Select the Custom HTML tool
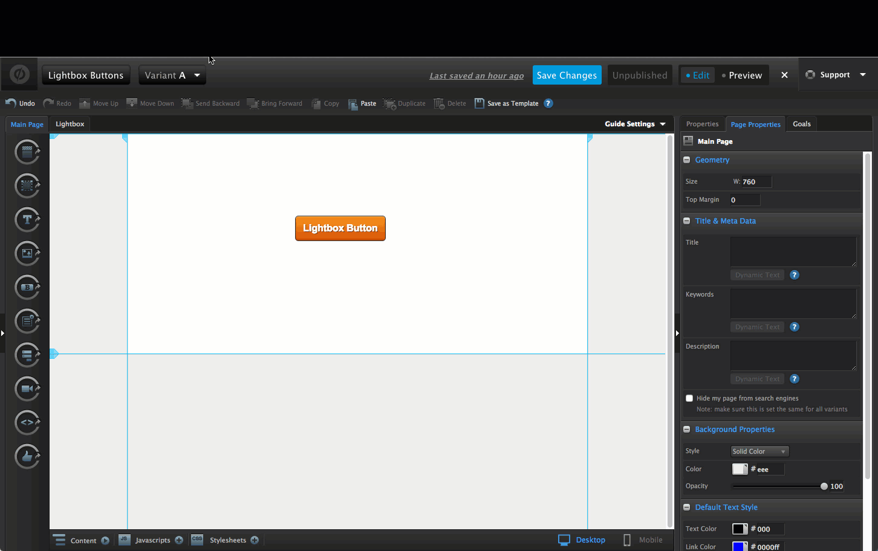 click(x=27, y=422)
